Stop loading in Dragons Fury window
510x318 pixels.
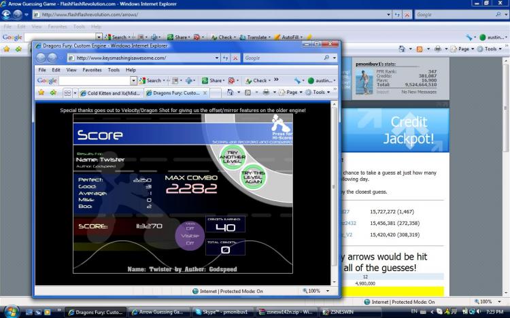point(235,58)
